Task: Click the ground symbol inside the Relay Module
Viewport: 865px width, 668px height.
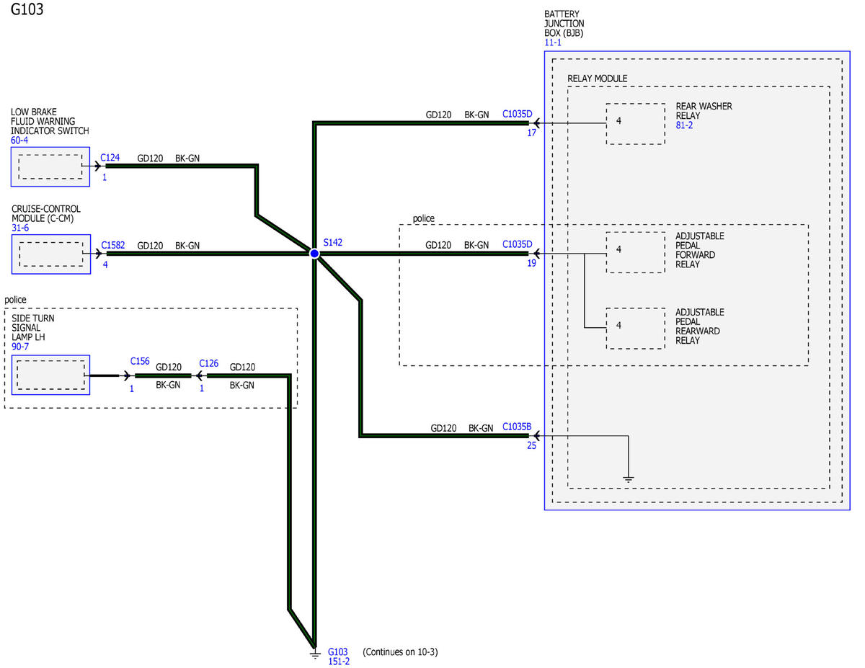Action: click(x=629, y=478)
